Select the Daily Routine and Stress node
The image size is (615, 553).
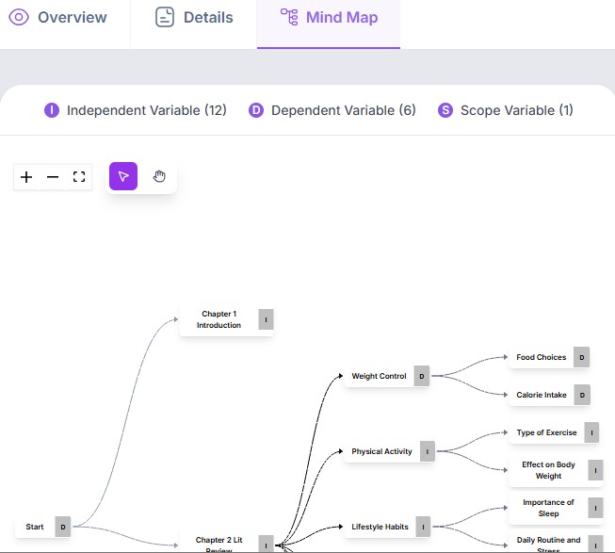tap(556, 543)
